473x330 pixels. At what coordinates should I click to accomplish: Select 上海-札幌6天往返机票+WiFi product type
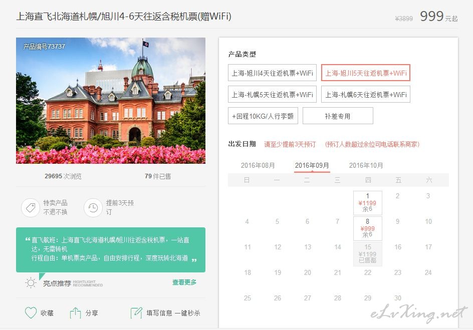click(366, 94)
